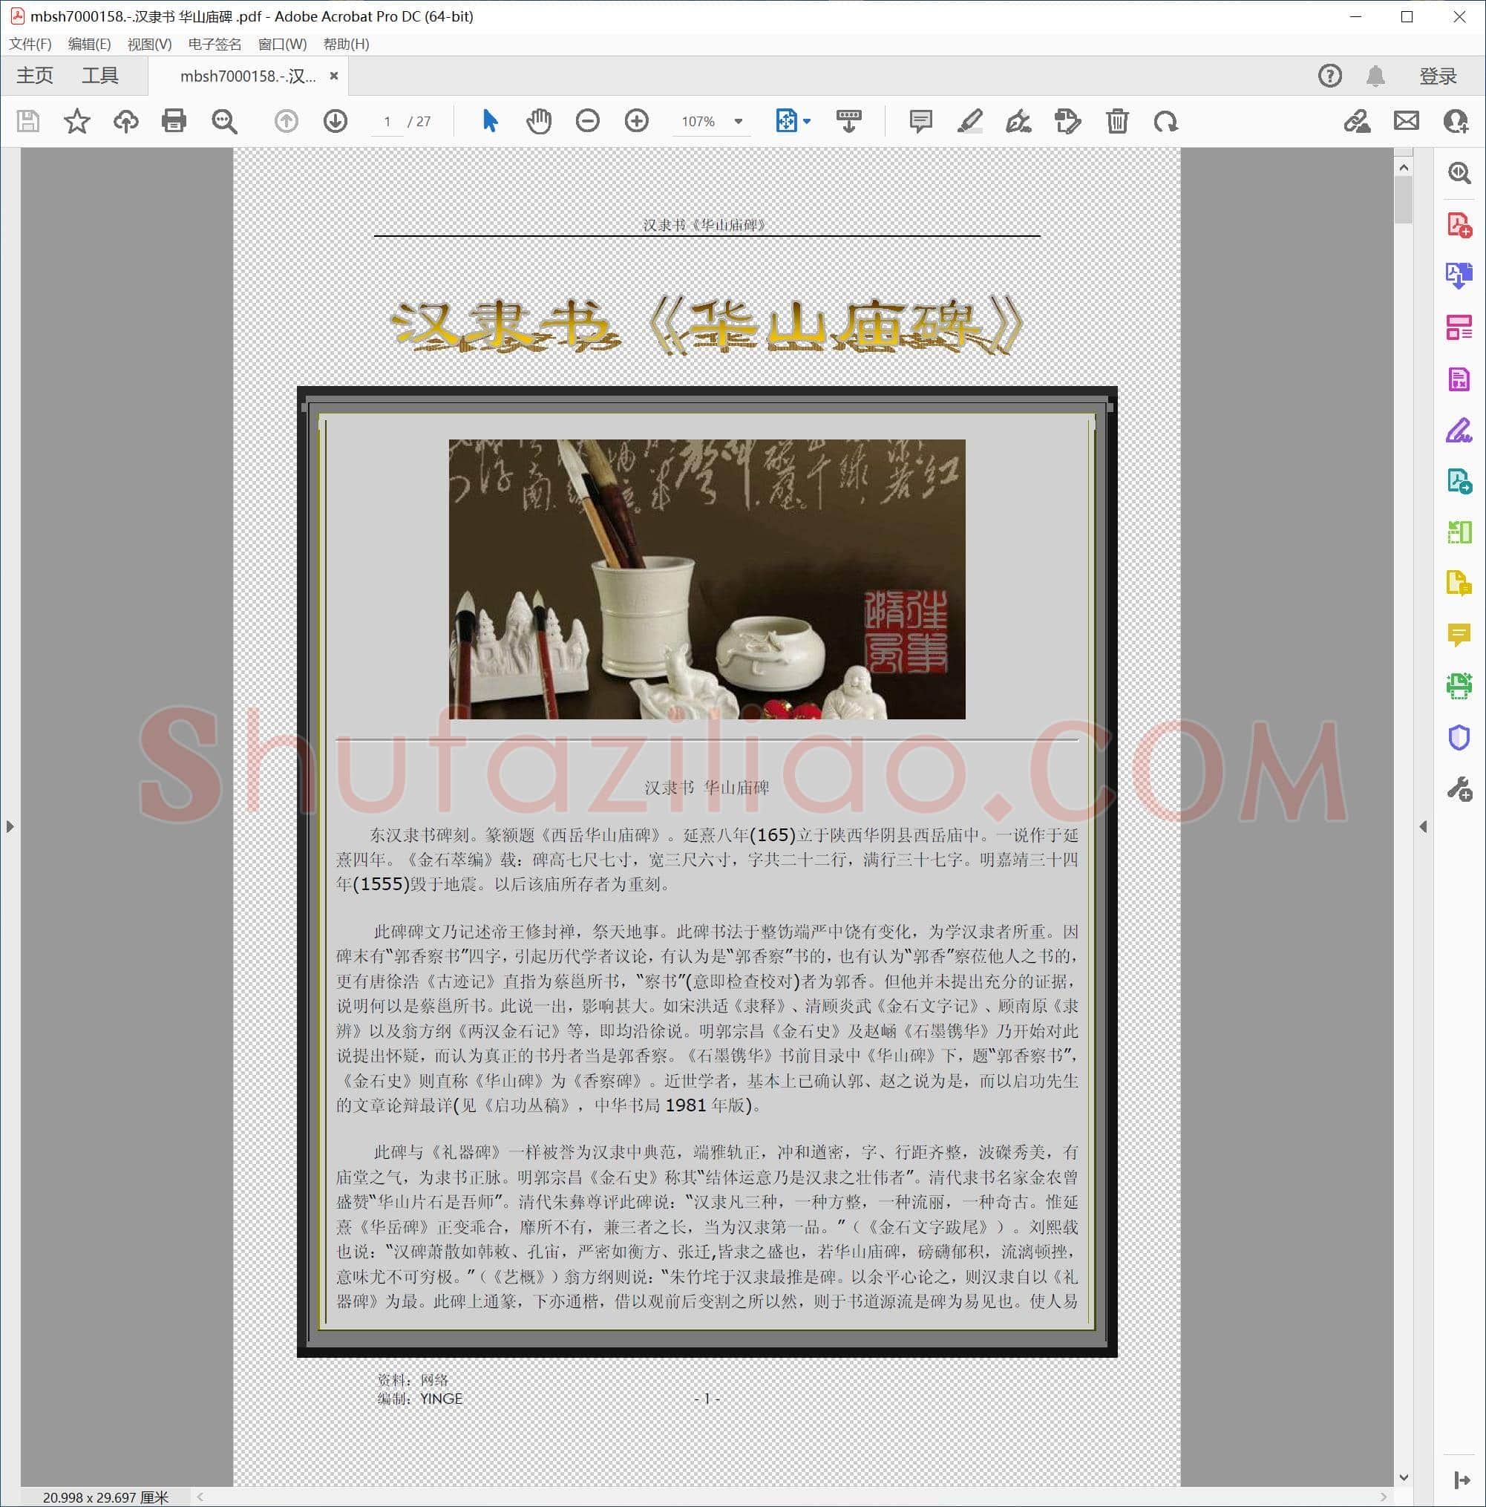Click the scroll up arrow
1486x1507 pixels.
[x=1404, y=167]
